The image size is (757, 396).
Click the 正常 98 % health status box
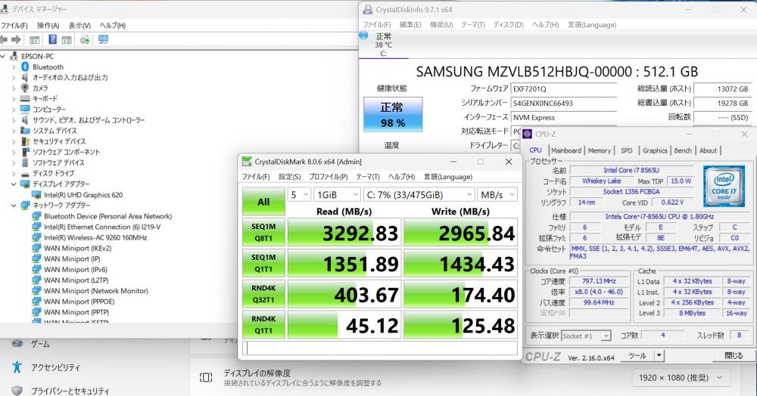tap(393, 115)
